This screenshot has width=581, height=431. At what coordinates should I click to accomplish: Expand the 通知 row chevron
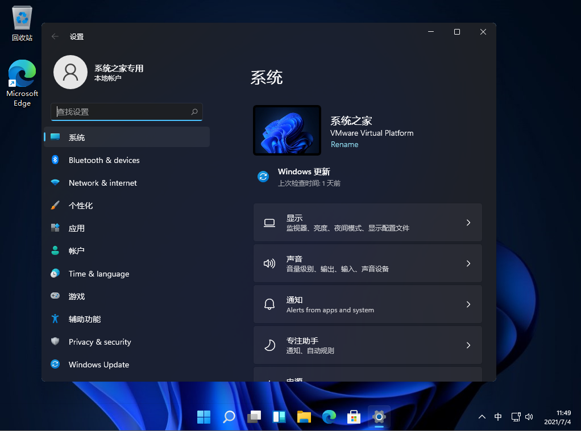[468, 304]
